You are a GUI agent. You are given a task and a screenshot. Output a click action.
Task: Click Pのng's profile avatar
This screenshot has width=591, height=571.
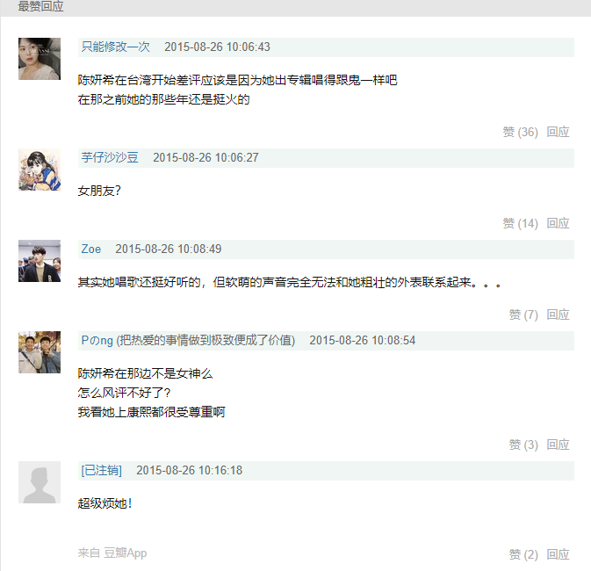coord(40,352)
